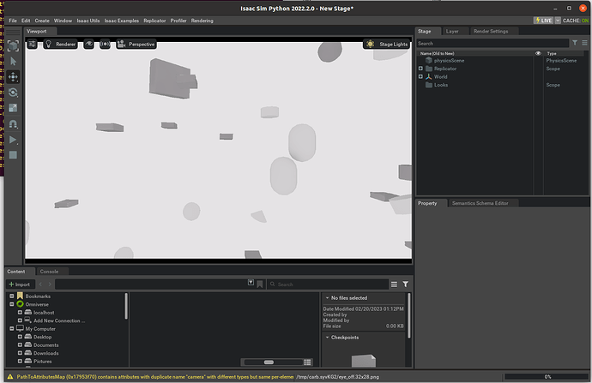
Task: Open the viewport broadcast/sensor icon menu
Action: (105, 44)
